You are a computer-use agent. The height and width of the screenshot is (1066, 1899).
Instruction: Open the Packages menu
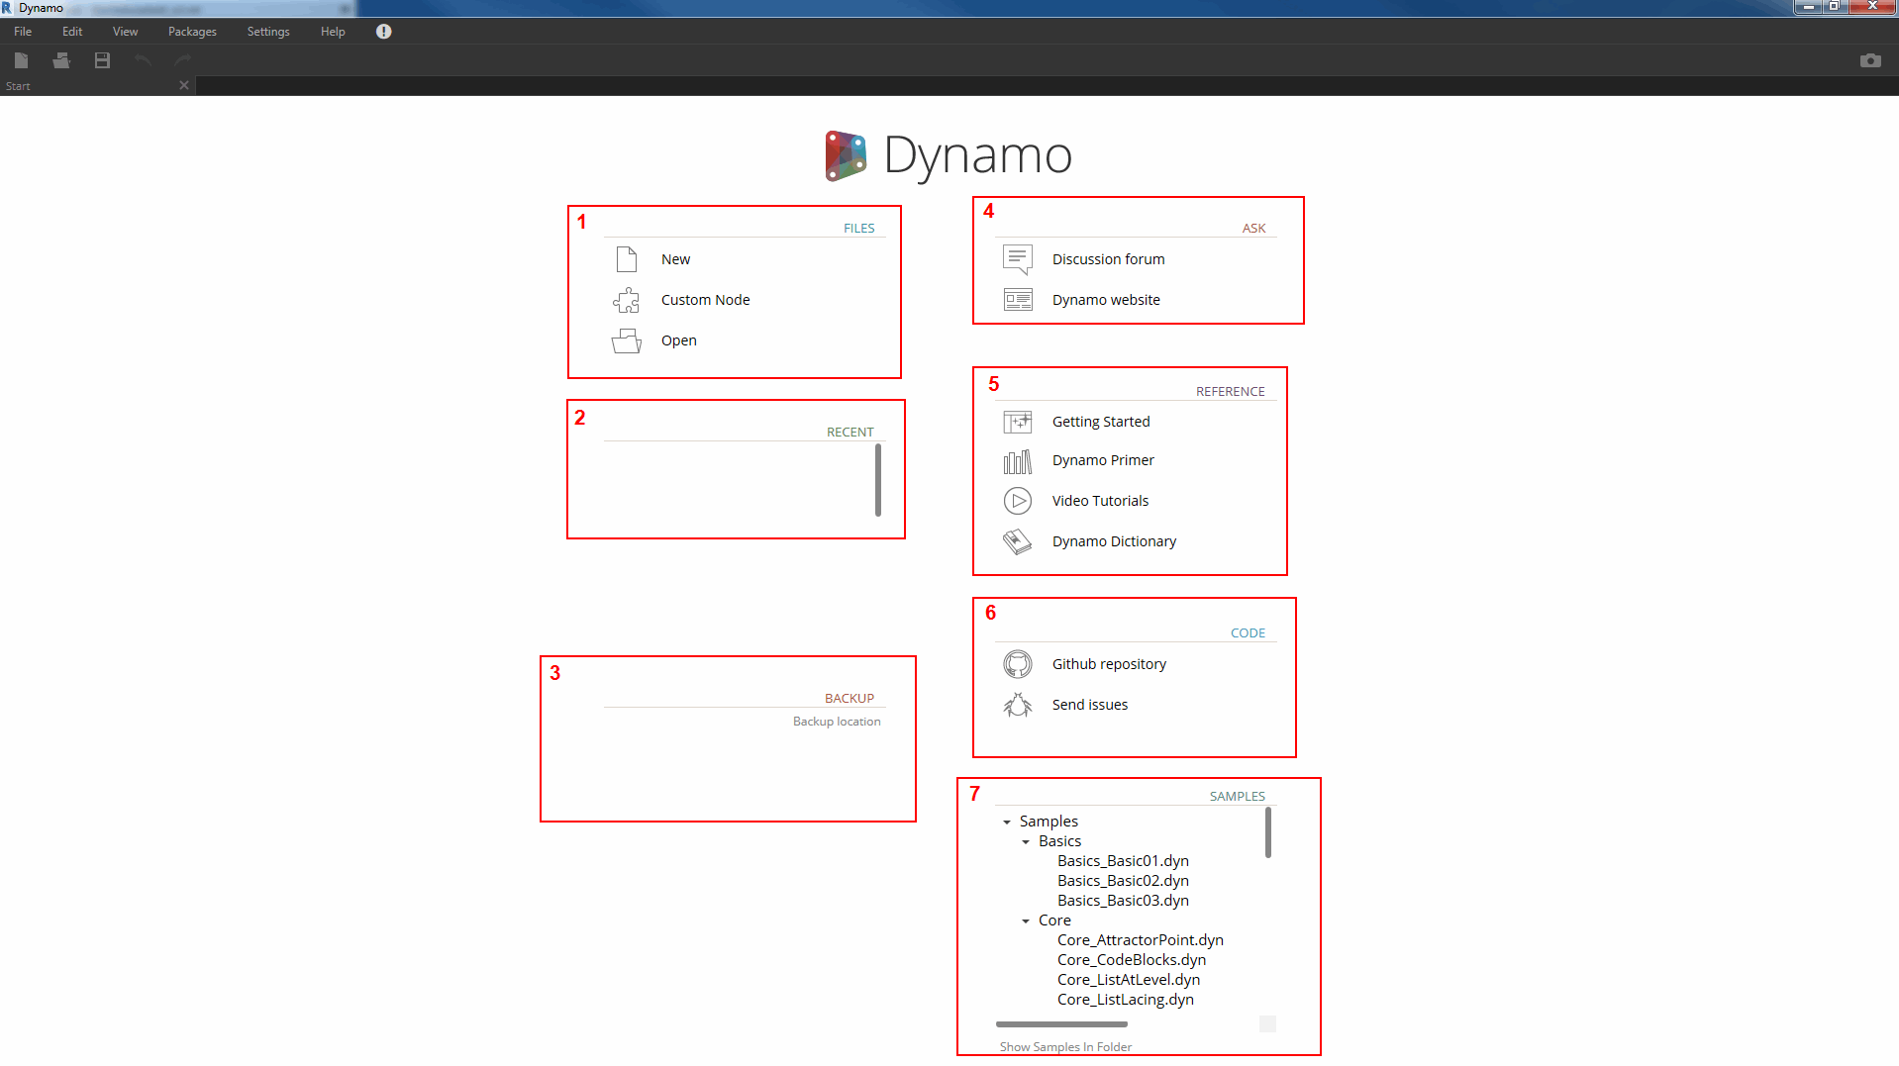[x=192, y=32]
